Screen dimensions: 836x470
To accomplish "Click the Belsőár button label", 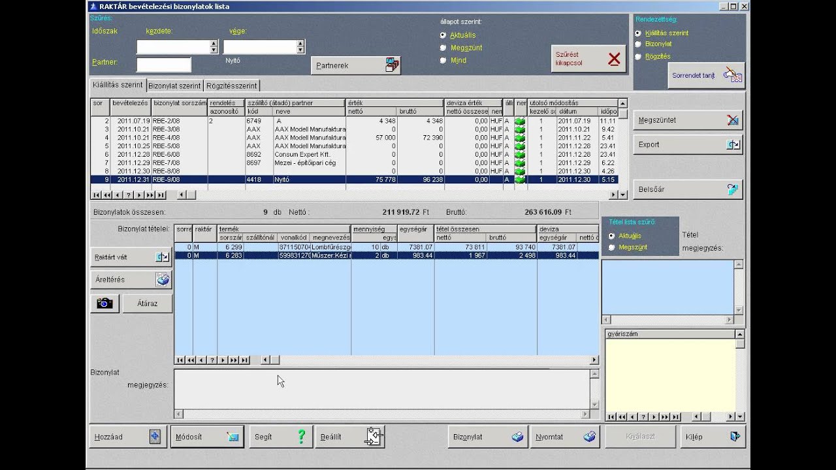I will coord(651,189).
